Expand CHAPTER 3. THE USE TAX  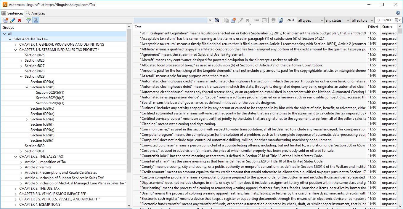[x=16, y=189]
